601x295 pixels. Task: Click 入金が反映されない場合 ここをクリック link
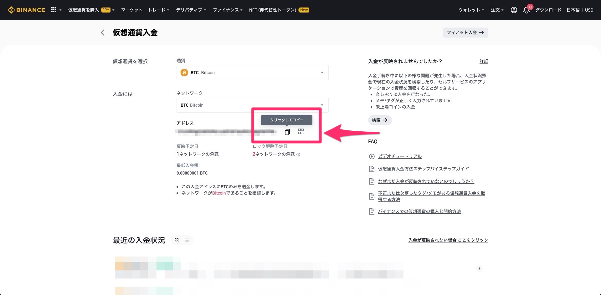tap(448, 240)
